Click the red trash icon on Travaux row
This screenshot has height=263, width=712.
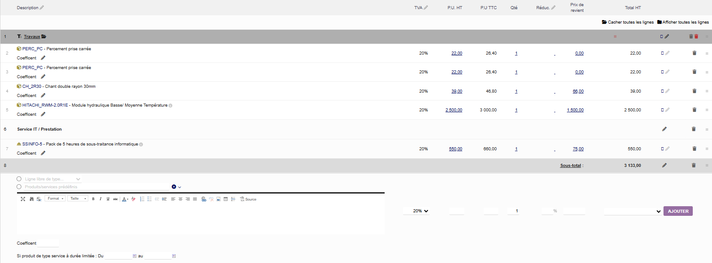coord(696,37)
